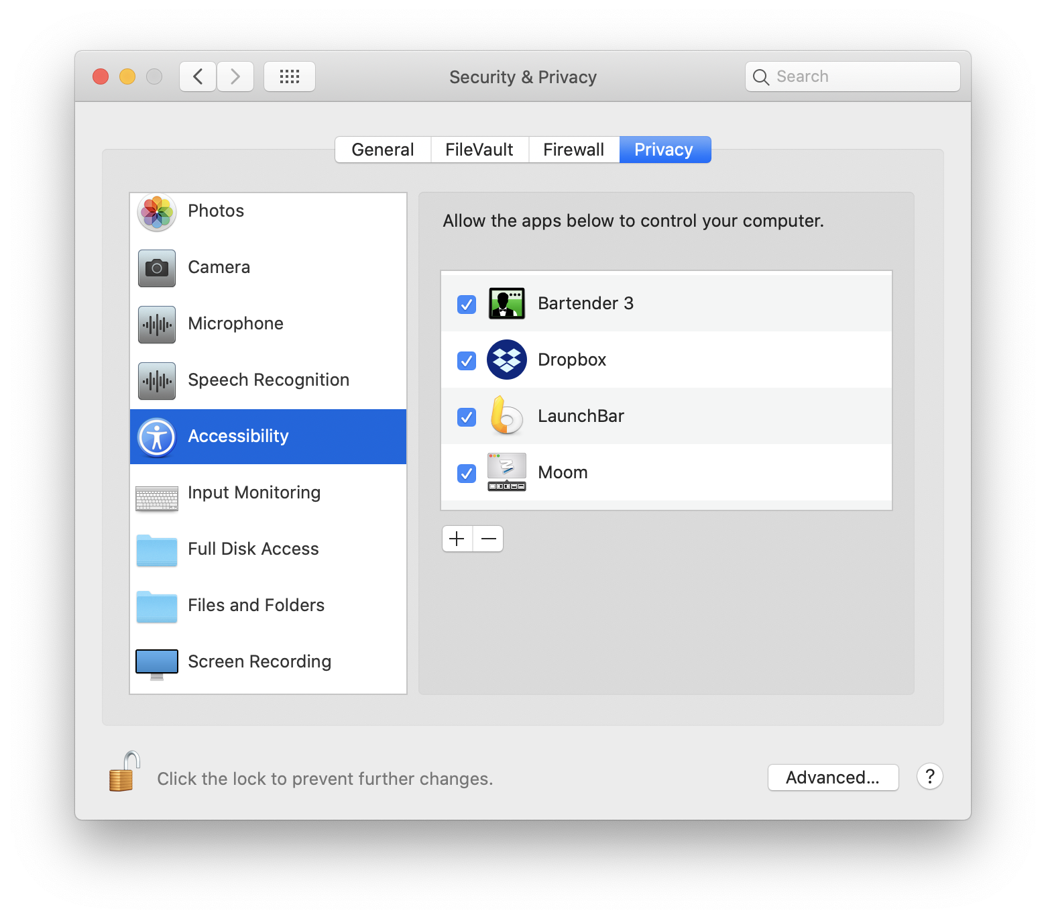The height and width of the screenshot is (919, 1046).
Task: Uncheck the Bartender 3 checkbox
Action: point(467,305)
